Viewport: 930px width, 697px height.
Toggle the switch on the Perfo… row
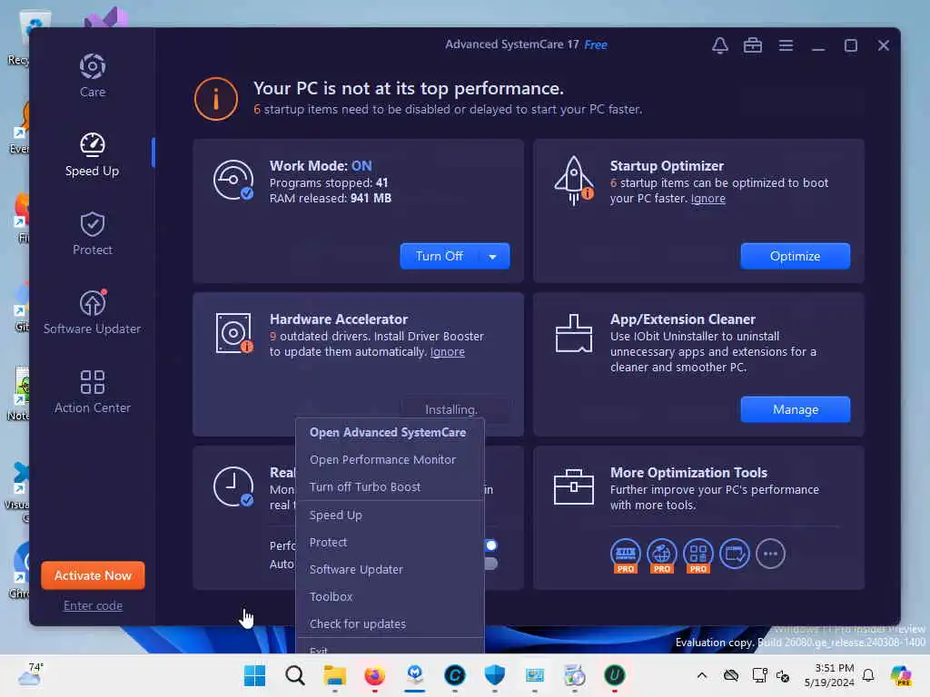(490, 545)
